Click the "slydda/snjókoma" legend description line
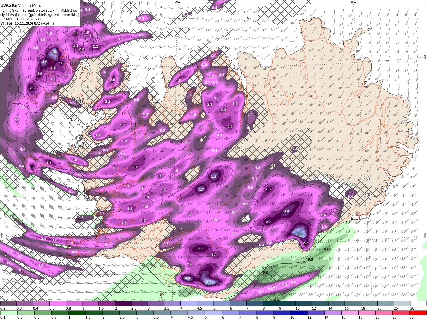427x320 pixels. (x=40, y=14)
